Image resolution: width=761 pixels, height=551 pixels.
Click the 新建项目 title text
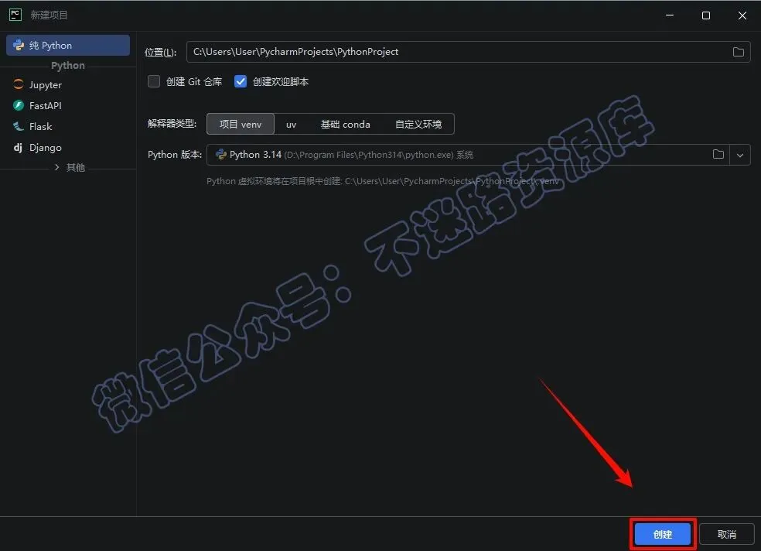point(49,15)
